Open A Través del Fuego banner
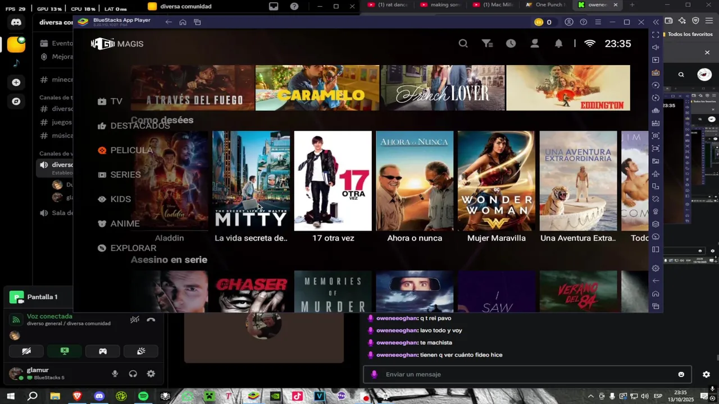The width and height of the screenshot is (719, 404). pyautogui.click(x=193, y=88)
